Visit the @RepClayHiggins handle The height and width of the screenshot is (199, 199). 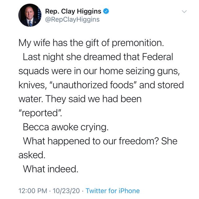tap(72, 20)
